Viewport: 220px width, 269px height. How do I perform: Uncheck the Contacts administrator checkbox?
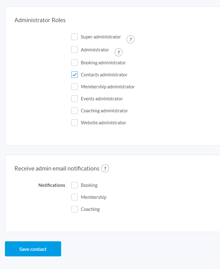click(x=74, y=75)
